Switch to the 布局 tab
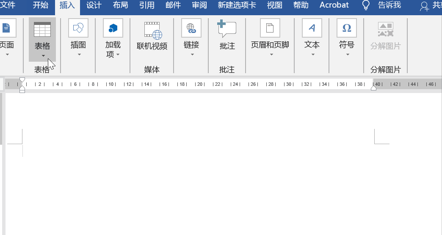442x235 pixels. tap(120, 5)
